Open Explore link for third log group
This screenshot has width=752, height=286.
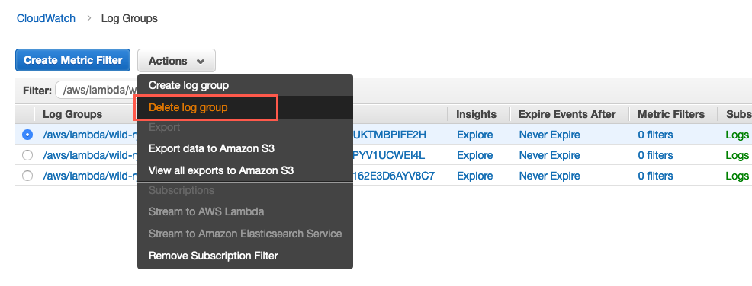point(475,176)
